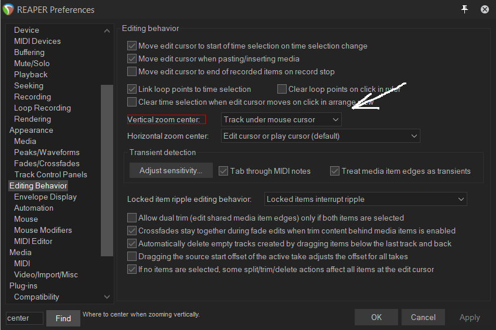496x330 pixels.
Task: Enable Allow dual trim option
Action: [x=131, y=218]
